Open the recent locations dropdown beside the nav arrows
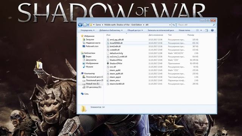 point(88,25)
